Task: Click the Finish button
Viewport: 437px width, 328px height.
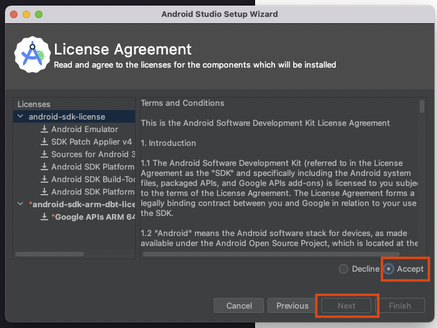Action: coord(400,305)
